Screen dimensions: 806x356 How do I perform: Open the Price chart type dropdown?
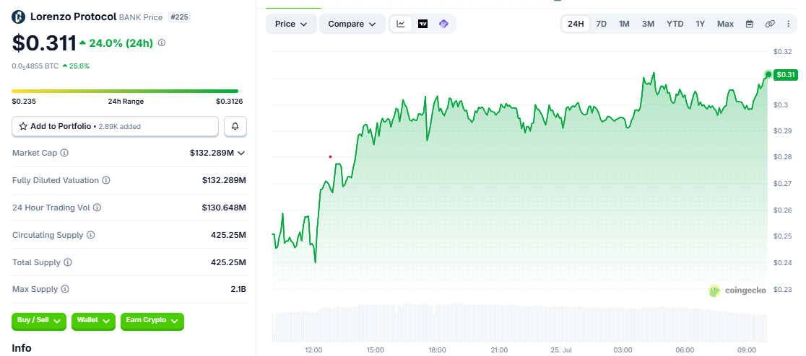point(291,24)
